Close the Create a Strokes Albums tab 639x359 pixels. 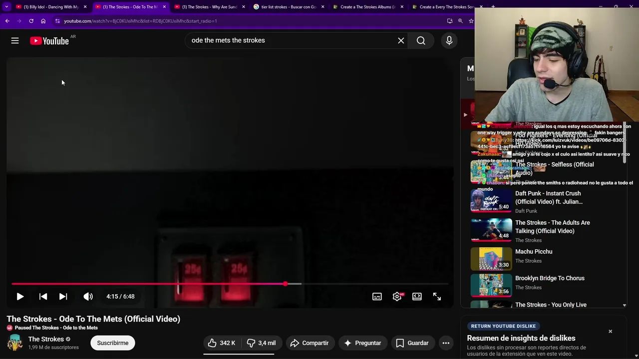(x=402, y=7)
